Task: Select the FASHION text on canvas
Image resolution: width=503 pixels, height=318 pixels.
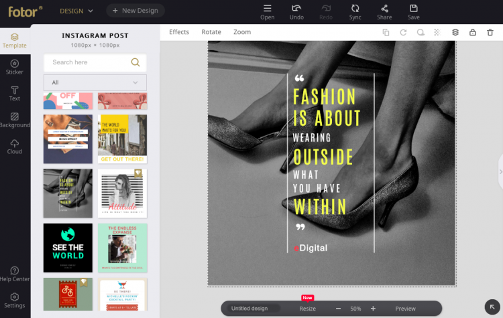Action: 325,97
